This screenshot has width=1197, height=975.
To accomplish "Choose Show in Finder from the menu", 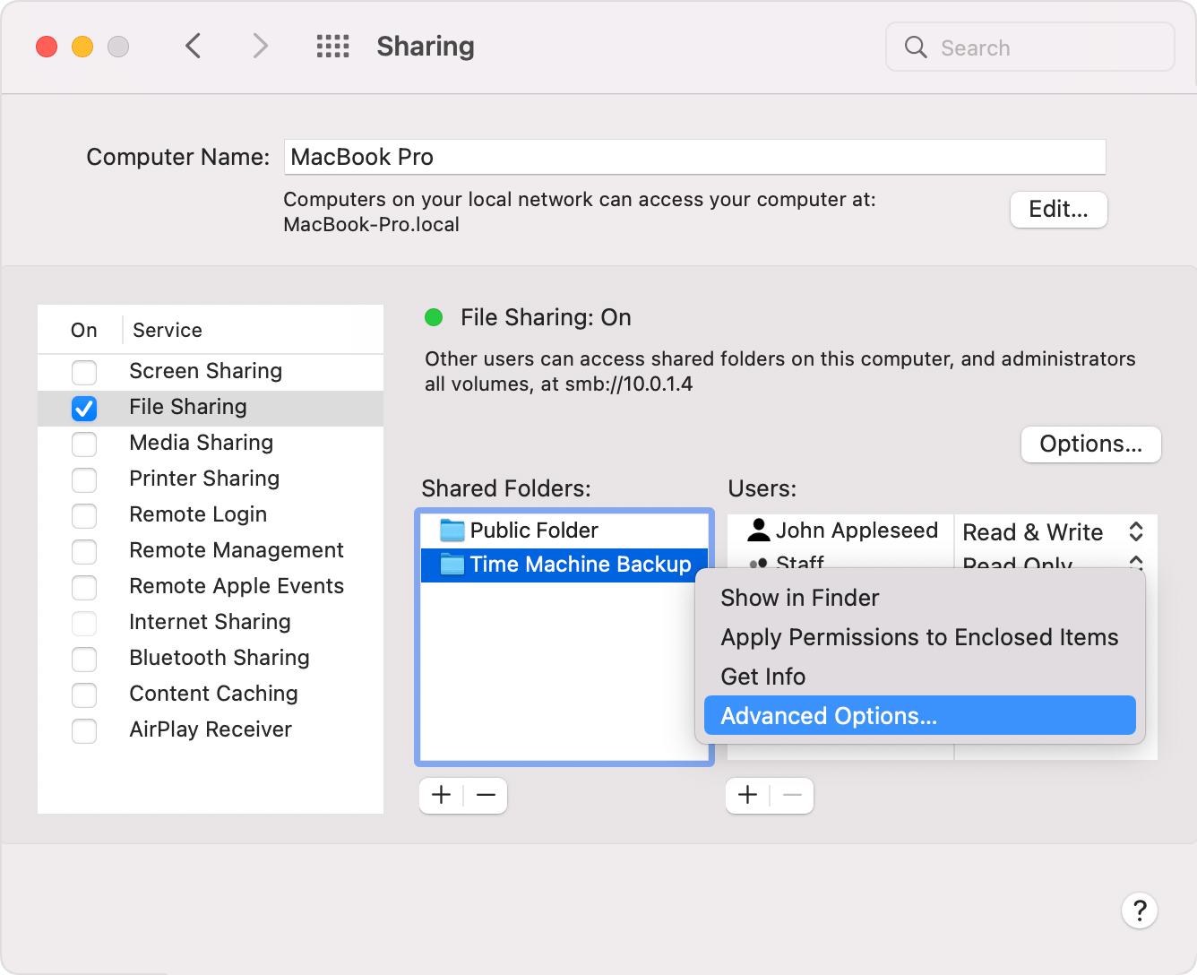I will (799, 598).
